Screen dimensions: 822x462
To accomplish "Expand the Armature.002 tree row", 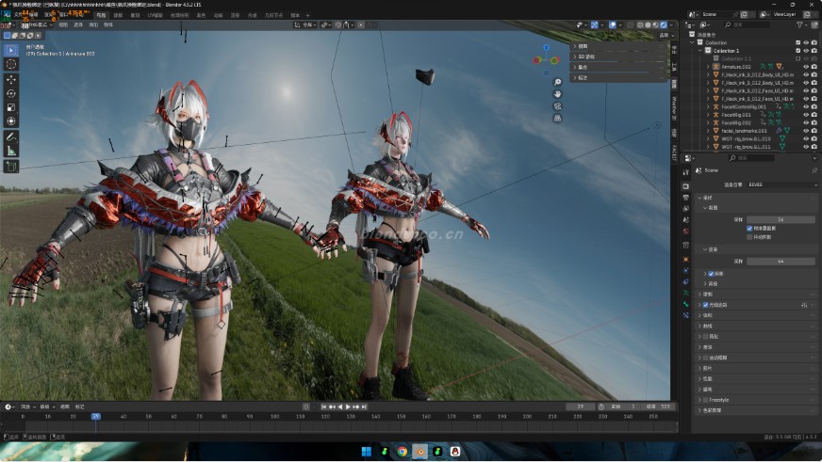I will coord(708,67).
